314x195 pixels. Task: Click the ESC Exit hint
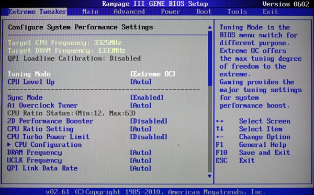235,160
